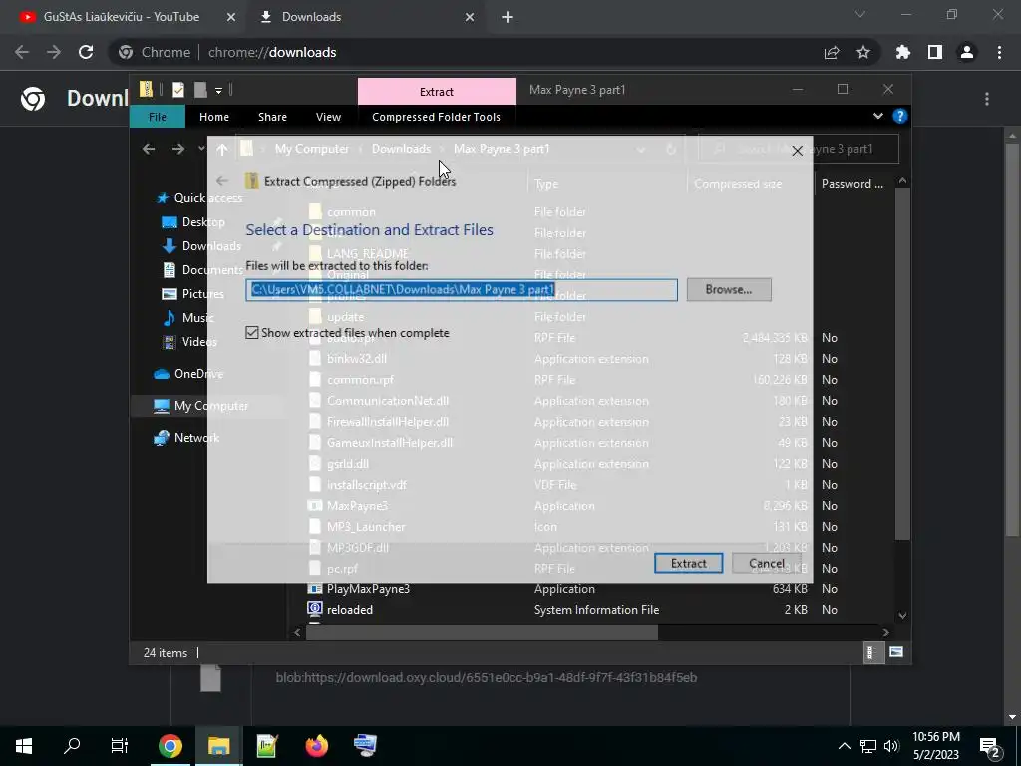
Task: Click the Password column header
Action: pyautogui.click(x=852, y=184)
